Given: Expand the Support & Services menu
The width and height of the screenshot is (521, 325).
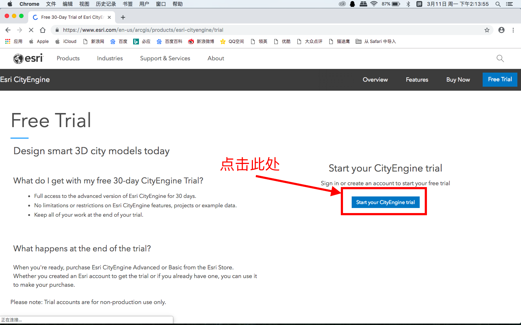Looking at the screenshot, I should coord(165,58).
